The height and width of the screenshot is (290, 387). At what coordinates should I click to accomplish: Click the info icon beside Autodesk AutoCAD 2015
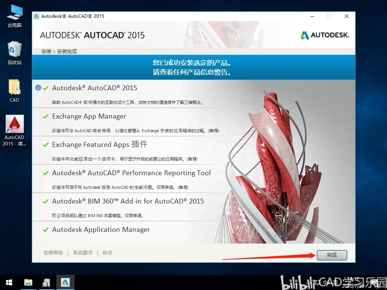coord(38,88)
